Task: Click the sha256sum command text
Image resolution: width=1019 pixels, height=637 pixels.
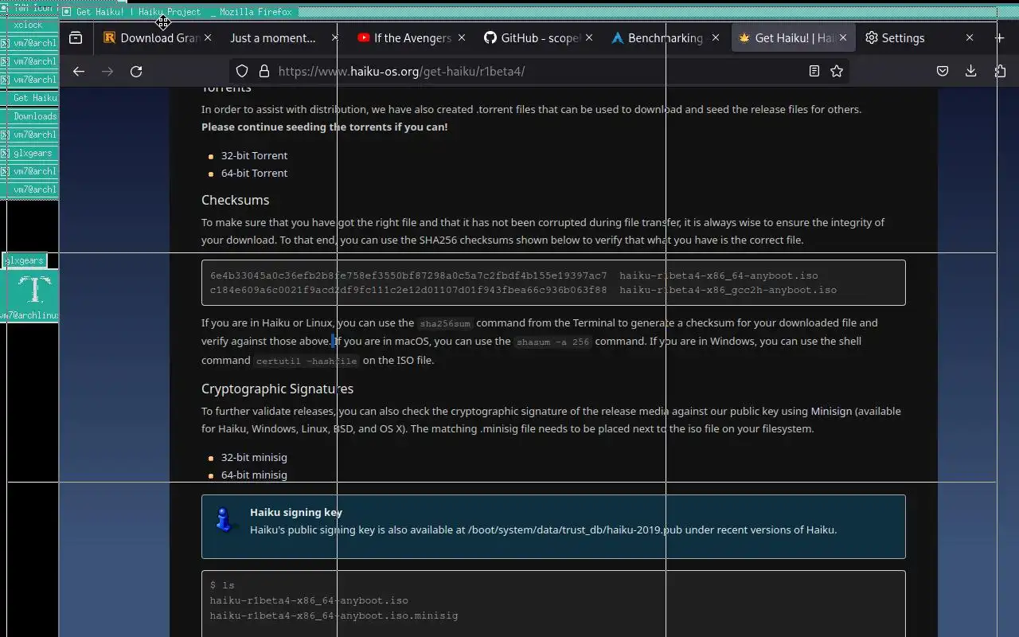Action: 446,324
